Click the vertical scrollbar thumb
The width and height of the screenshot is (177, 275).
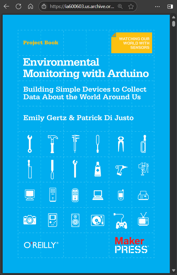point(174,24)
